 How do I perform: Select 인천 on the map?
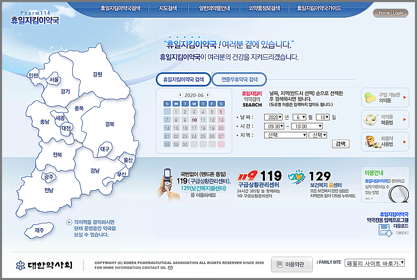(x=33, y=76)
